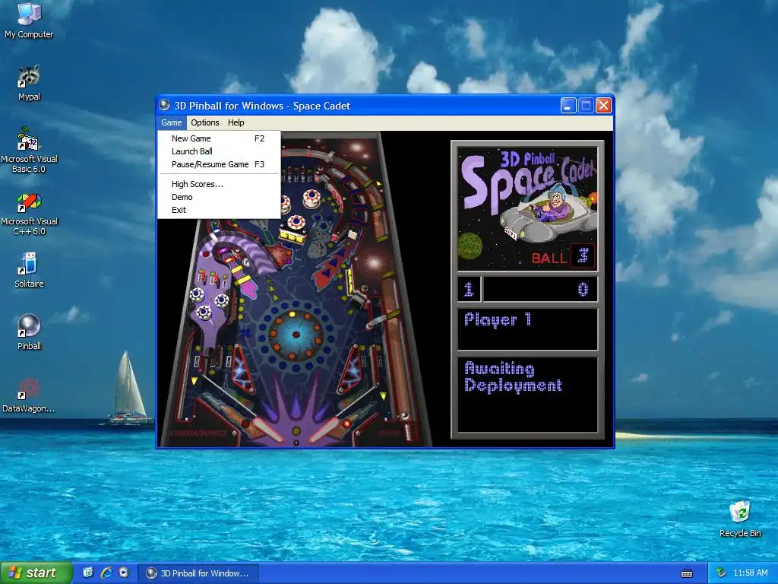Click the Space Cadet logo image
This screenshot has width=778, height=584.
point(527,208)
